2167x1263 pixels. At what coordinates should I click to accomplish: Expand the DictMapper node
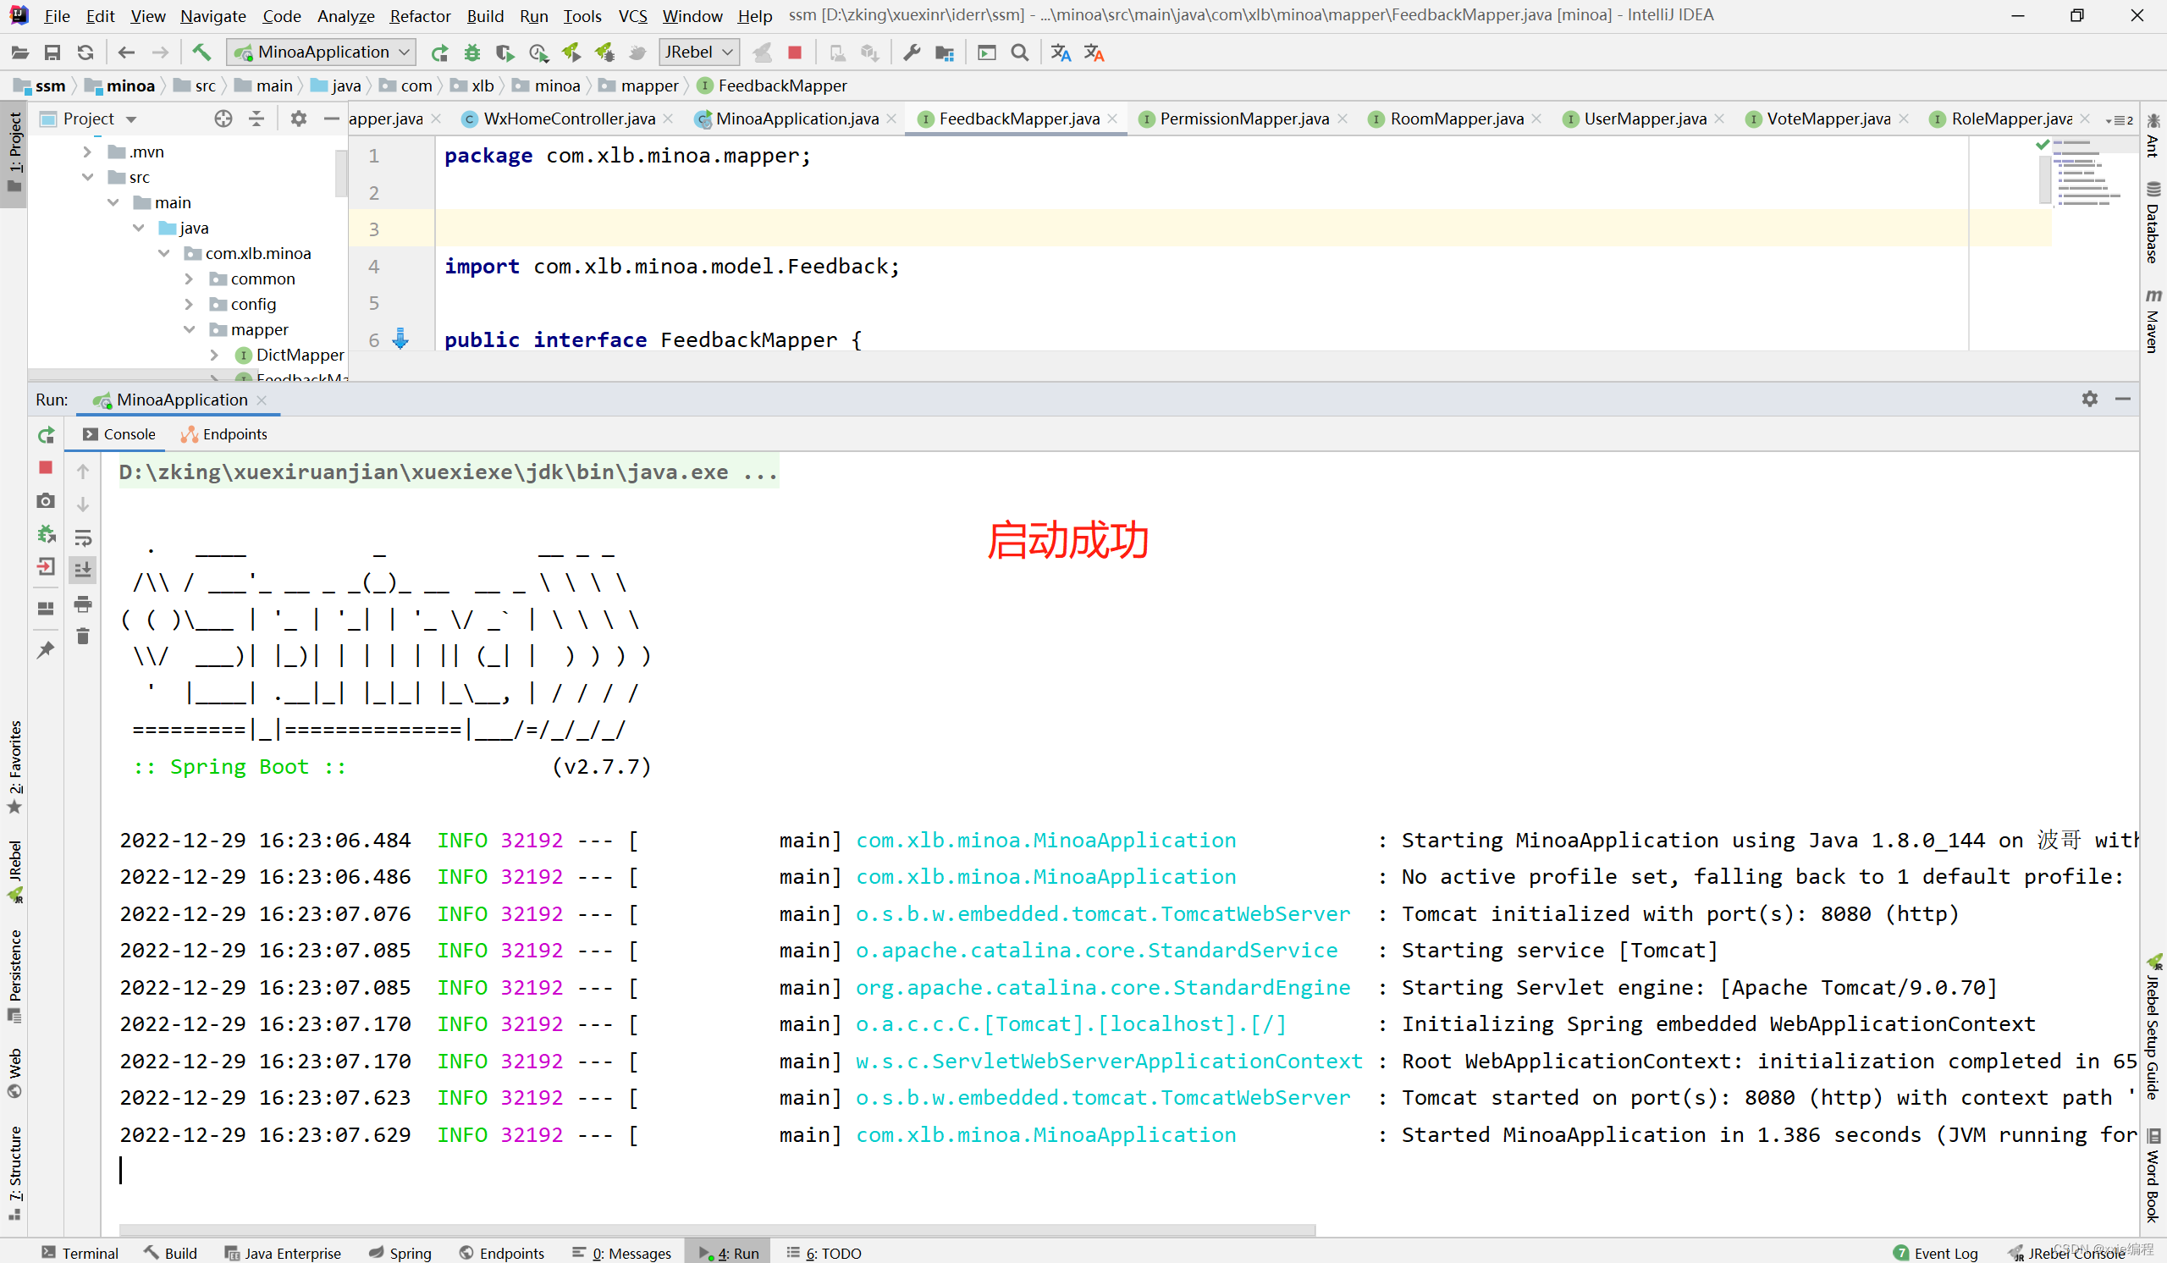click(214, 355)
